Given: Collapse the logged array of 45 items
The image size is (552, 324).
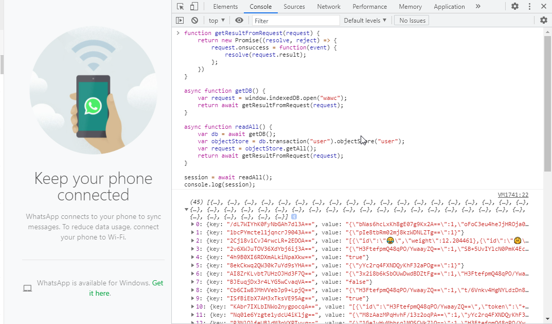Looking at the screenshot, I should click(x=187, y=210).
